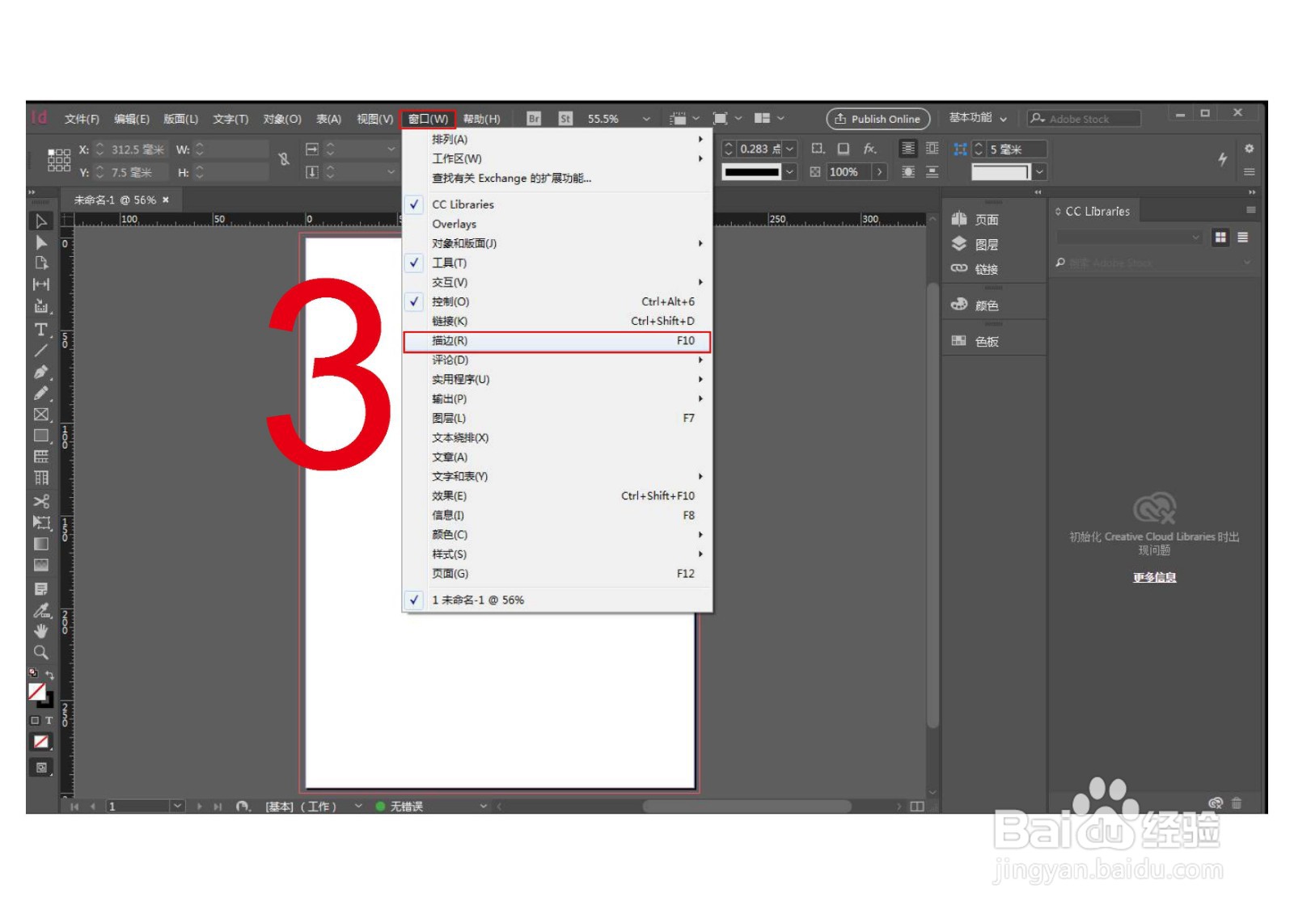
Task: Open 对象(O) Object menu
Action: [282, 119]
